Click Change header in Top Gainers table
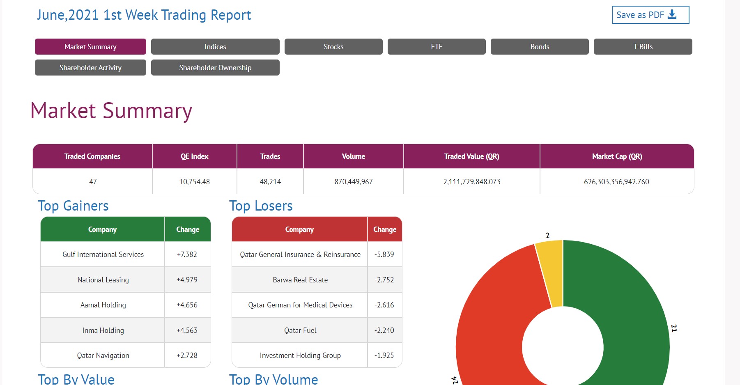Screen dimensions: 740x385 point(188,229)
